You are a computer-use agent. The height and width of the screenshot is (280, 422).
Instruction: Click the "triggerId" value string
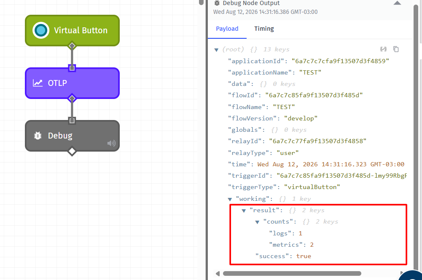point(342,176)
